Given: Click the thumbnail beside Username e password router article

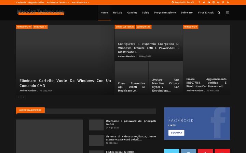Looking at the screenshot, I should click(96, 125).
